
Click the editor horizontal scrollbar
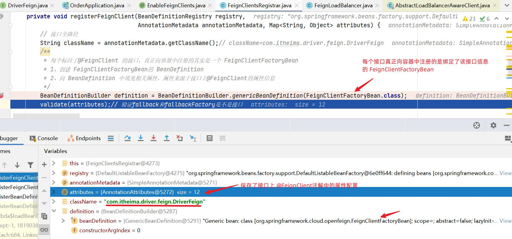tap(47, 116)
